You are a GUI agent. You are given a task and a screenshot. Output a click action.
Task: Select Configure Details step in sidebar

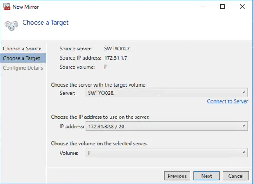click(23, 68)
